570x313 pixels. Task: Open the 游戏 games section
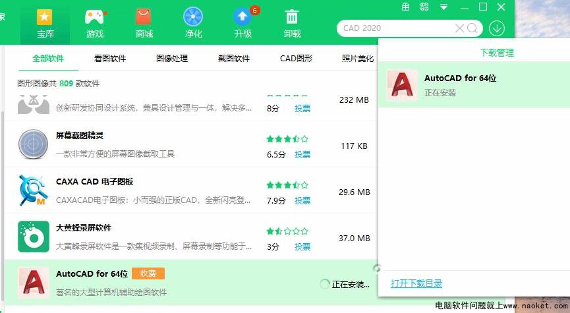[x=95, y=24]
